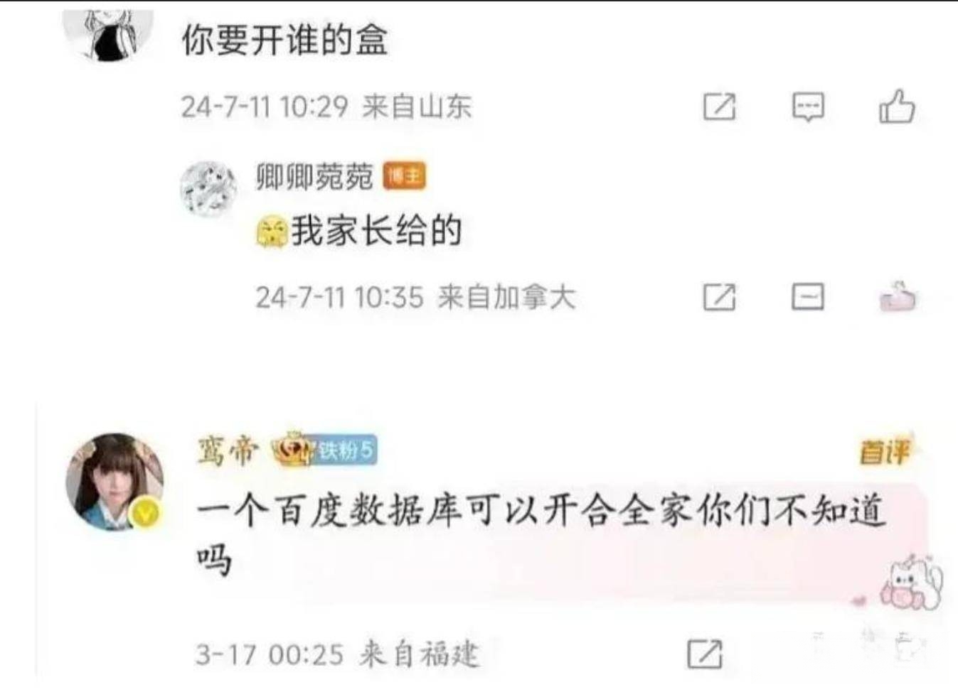958x692 pixels.
Task: Share the comment from 福建
Action: [x=704, y=654]
